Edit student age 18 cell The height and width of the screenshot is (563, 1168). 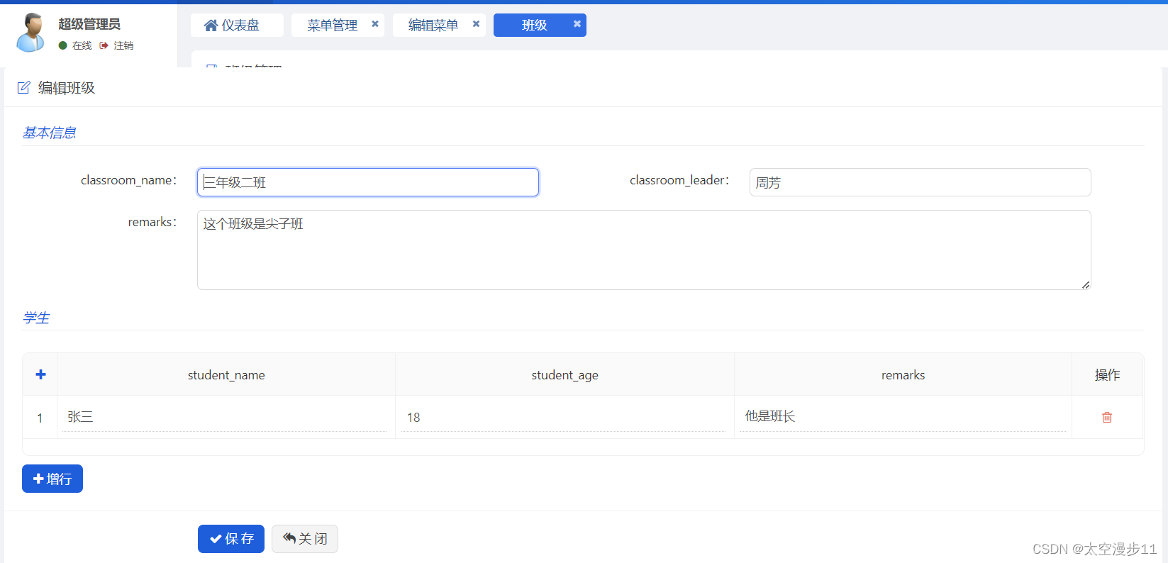pos(564,417)
